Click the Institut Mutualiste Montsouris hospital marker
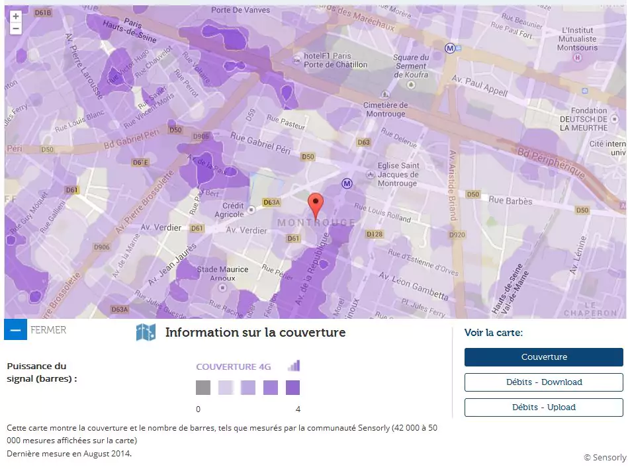628x469 pixels. coord(576,58)
